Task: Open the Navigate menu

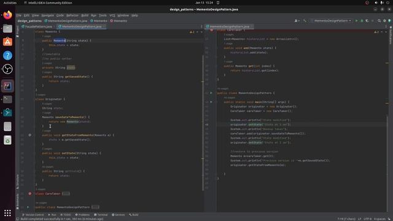Action: 47,15
